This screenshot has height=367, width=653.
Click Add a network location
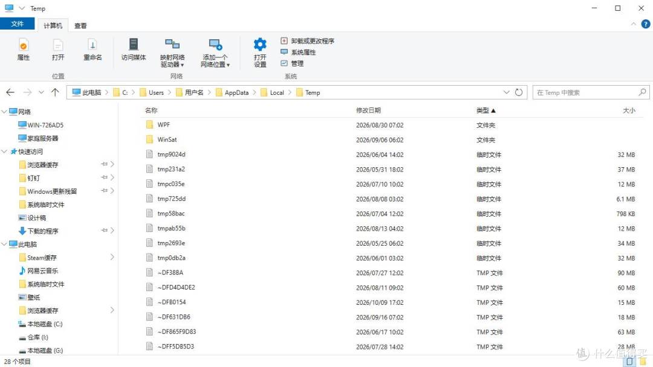tap(215, 53)
